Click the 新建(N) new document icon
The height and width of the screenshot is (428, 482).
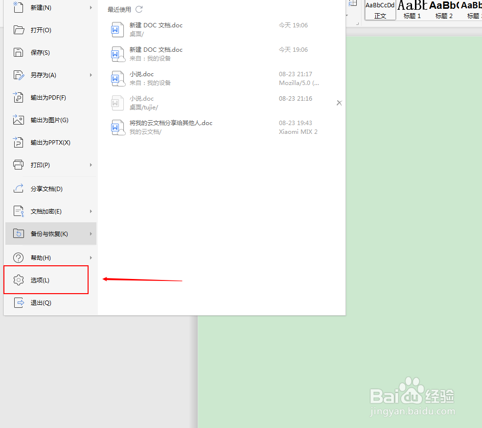[x=18, y=7]
